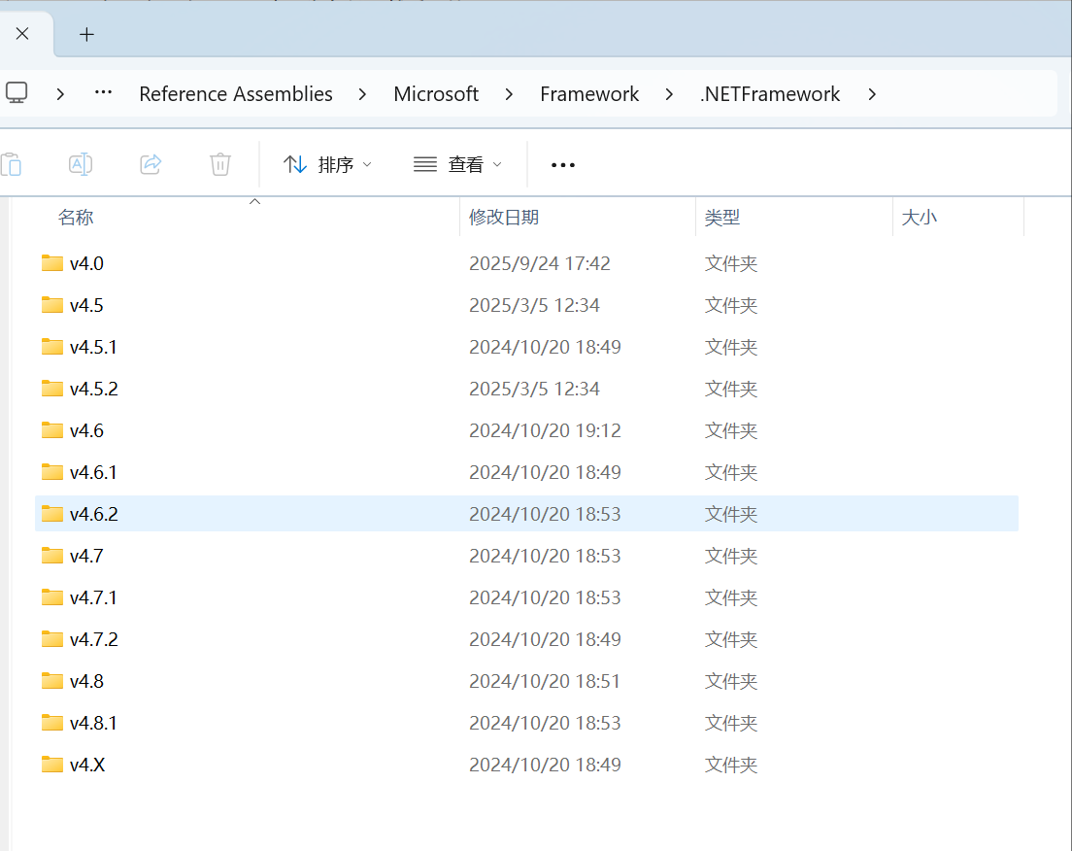Viewport: 1072px width, 851px height.
Task: Select the v4.5.1 folder name
Action: [x=93, y=347]
